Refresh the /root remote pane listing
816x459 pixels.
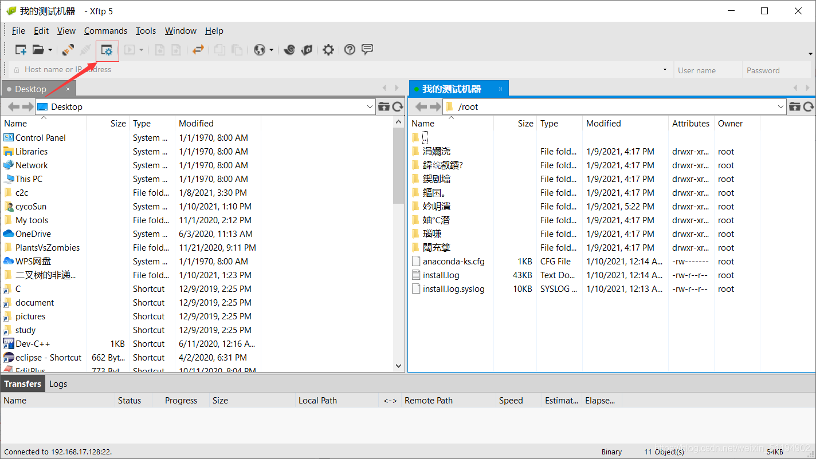809,106
